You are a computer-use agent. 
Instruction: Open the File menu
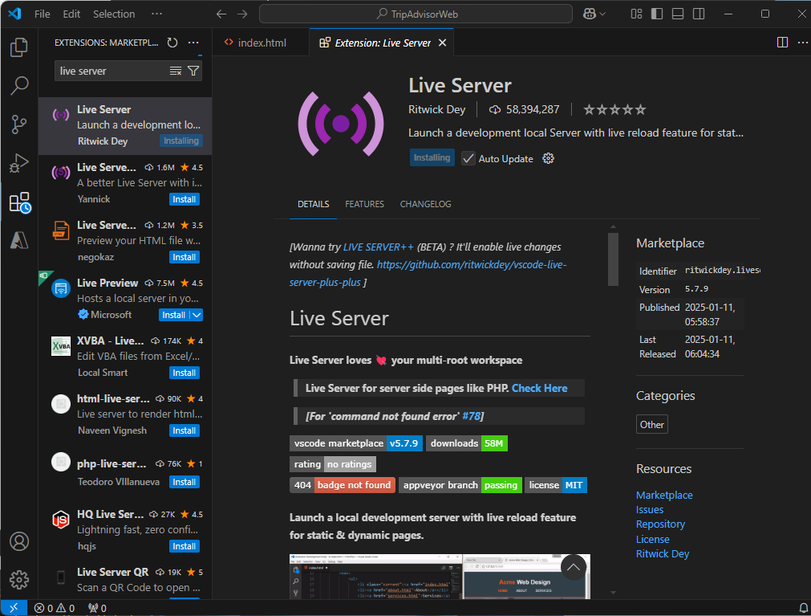pyautogui.click(x=43, y=14)
